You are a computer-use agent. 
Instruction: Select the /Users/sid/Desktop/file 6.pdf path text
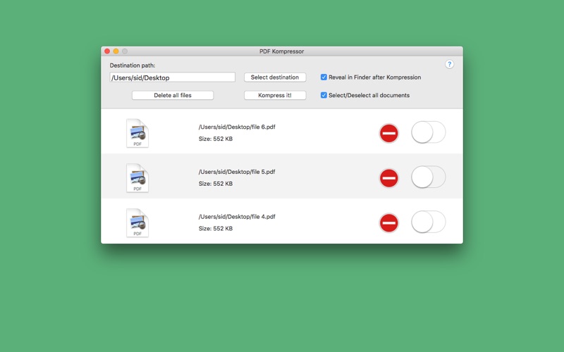click(x=237, y=127)
